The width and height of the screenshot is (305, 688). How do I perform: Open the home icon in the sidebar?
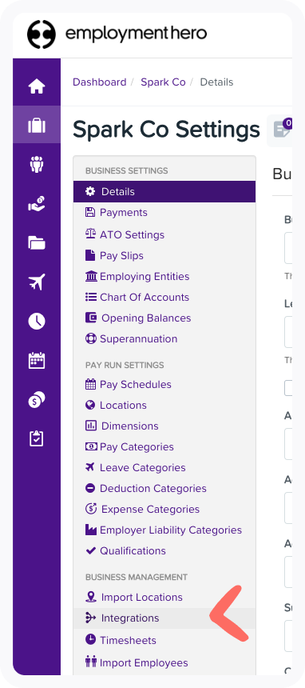click(x=37, y=86)
